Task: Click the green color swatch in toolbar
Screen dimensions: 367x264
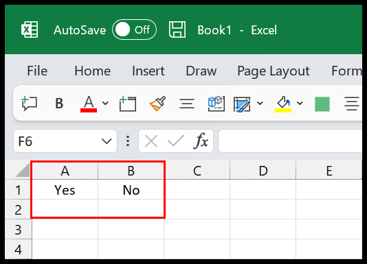Action: click(322, 104)
